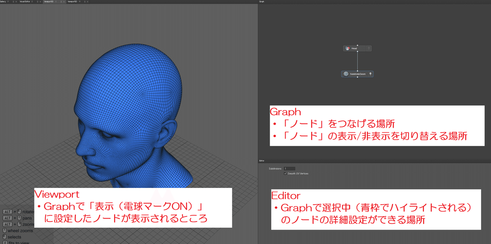Image resolution: width=491 pixels, height=244 pixels.
Task: Open the Visual Editor tab
Action: [x=25, y=2]
